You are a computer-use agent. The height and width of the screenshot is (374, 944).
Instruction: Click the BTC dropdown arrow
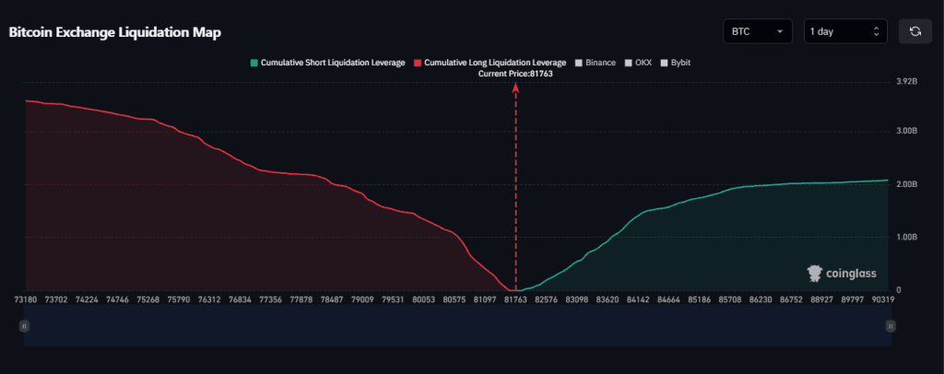(781, 32)
